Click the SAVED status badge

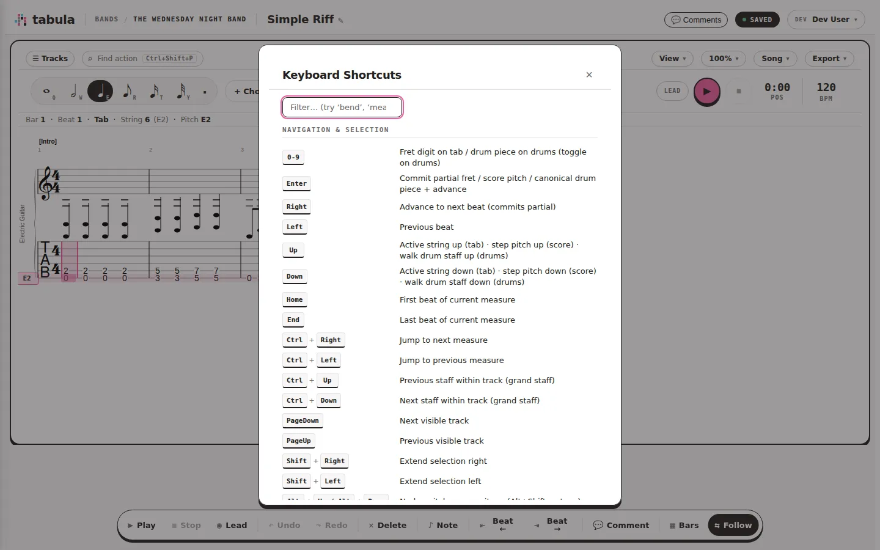click(757, 20)
